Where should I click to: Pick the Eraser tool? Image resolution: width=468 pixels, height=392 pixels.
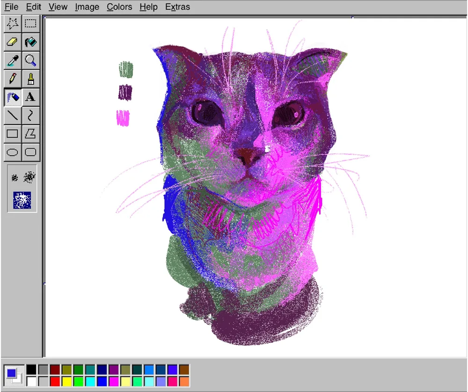(13, 42)
